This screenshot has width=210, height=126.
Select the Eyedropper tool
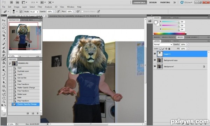(x=4, y=39)
